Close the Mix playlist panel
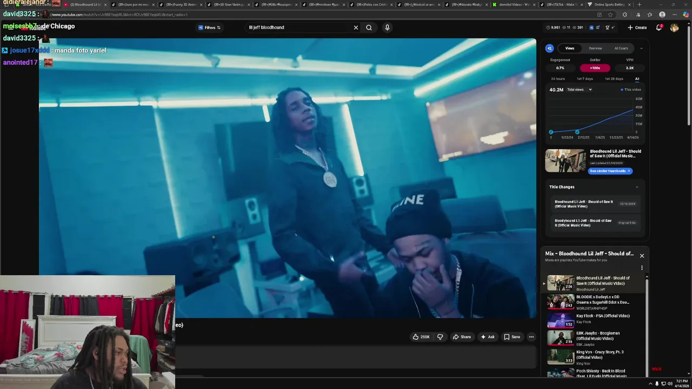This screenshot has height=389, width=692. 642,256
